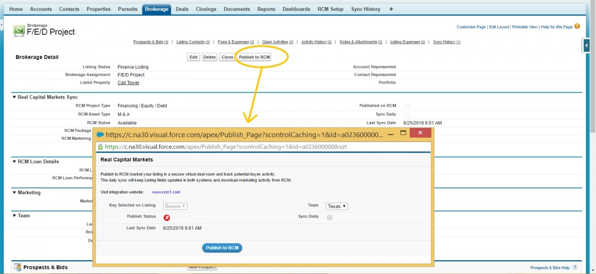The image size is (596, 274).
Task: Click the Brokerage record icon beside F/E/D Project
Action: point(19,30)
